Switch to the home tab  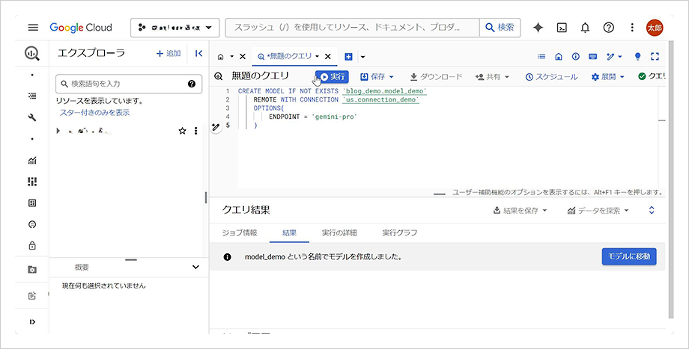coord(221,57)
